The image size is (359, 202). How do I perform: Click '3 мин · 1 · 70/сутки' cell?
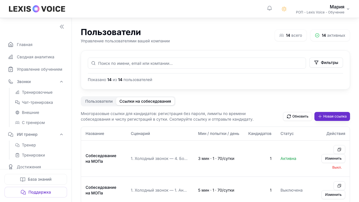[216, 159]
